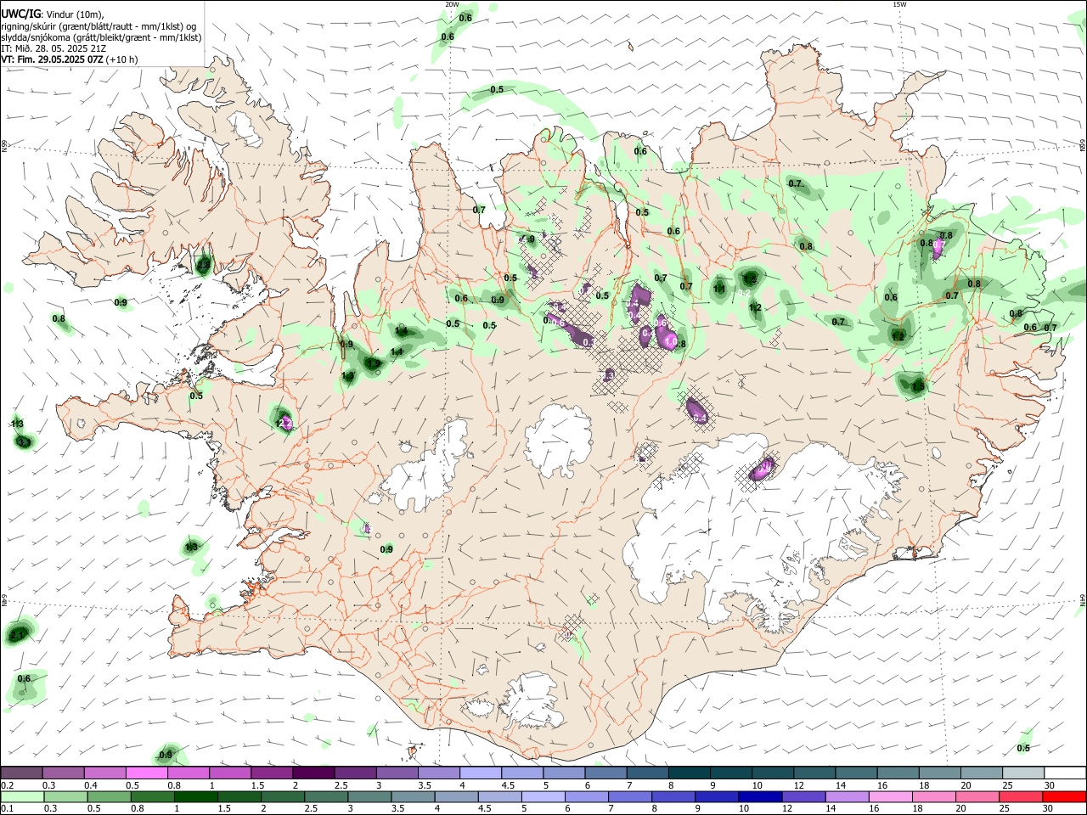Select the bright pink snow swatch for 0.5–0.8
The width and height of the screenshot is (1087, 815).
coord(146,773)
